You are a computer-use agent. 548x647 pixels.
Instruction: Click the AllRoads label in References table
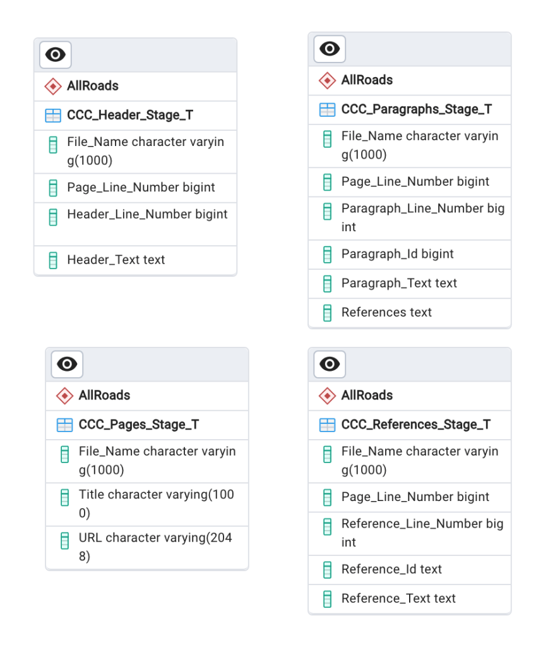point(367,396)
